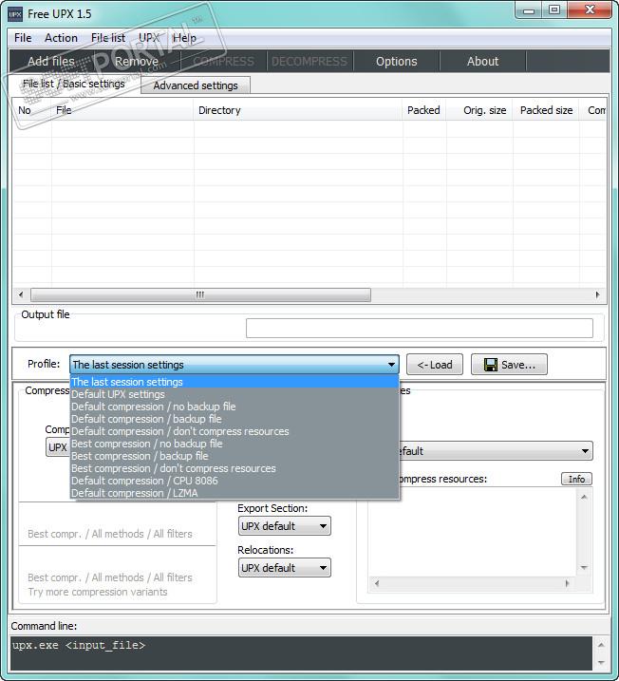Click resources list vertical scrollbar down arrow

[x=584, y=568]
